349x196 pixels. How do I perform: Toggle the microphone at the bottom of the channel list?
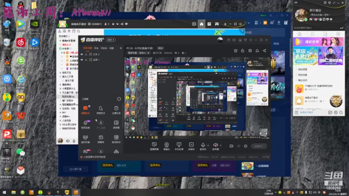[74, 141]
